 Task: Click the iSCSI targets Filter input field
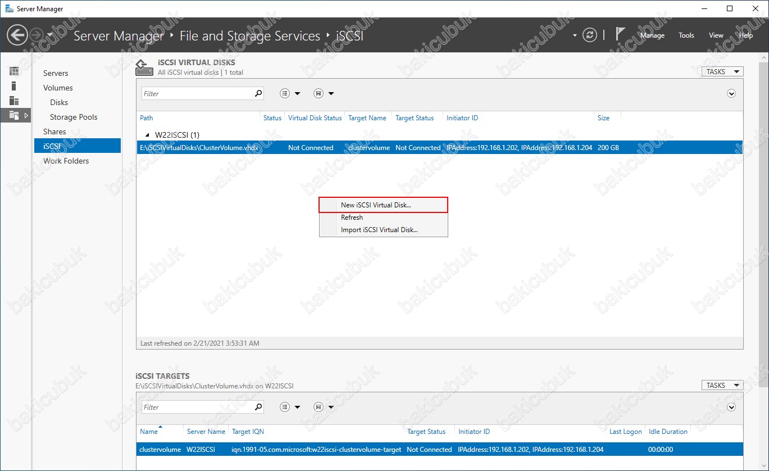click(197, 407)
